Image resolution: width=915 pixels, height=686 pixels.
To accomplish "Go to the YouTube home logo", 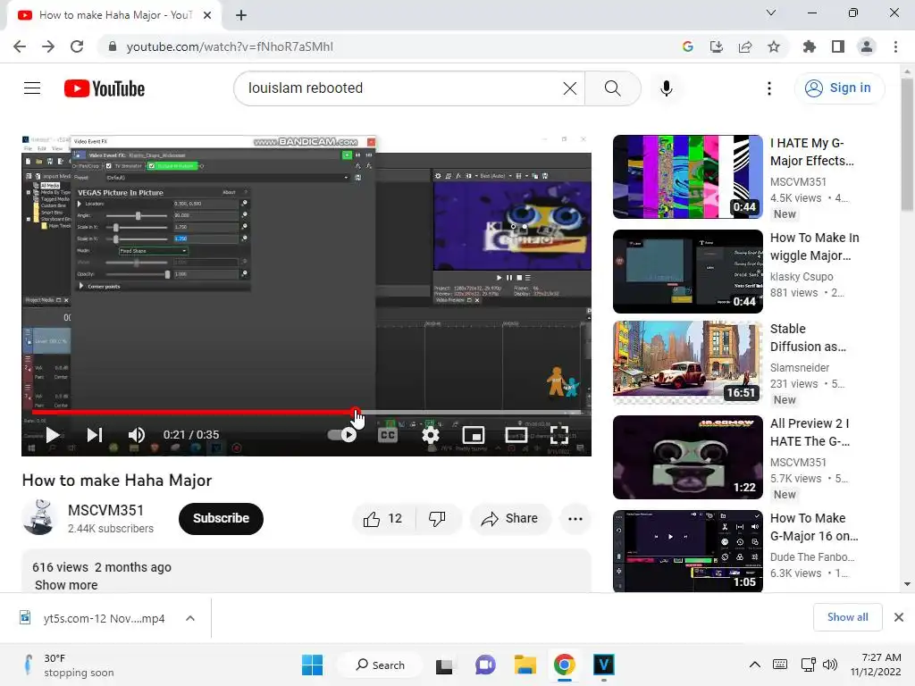I will (105, 88).
